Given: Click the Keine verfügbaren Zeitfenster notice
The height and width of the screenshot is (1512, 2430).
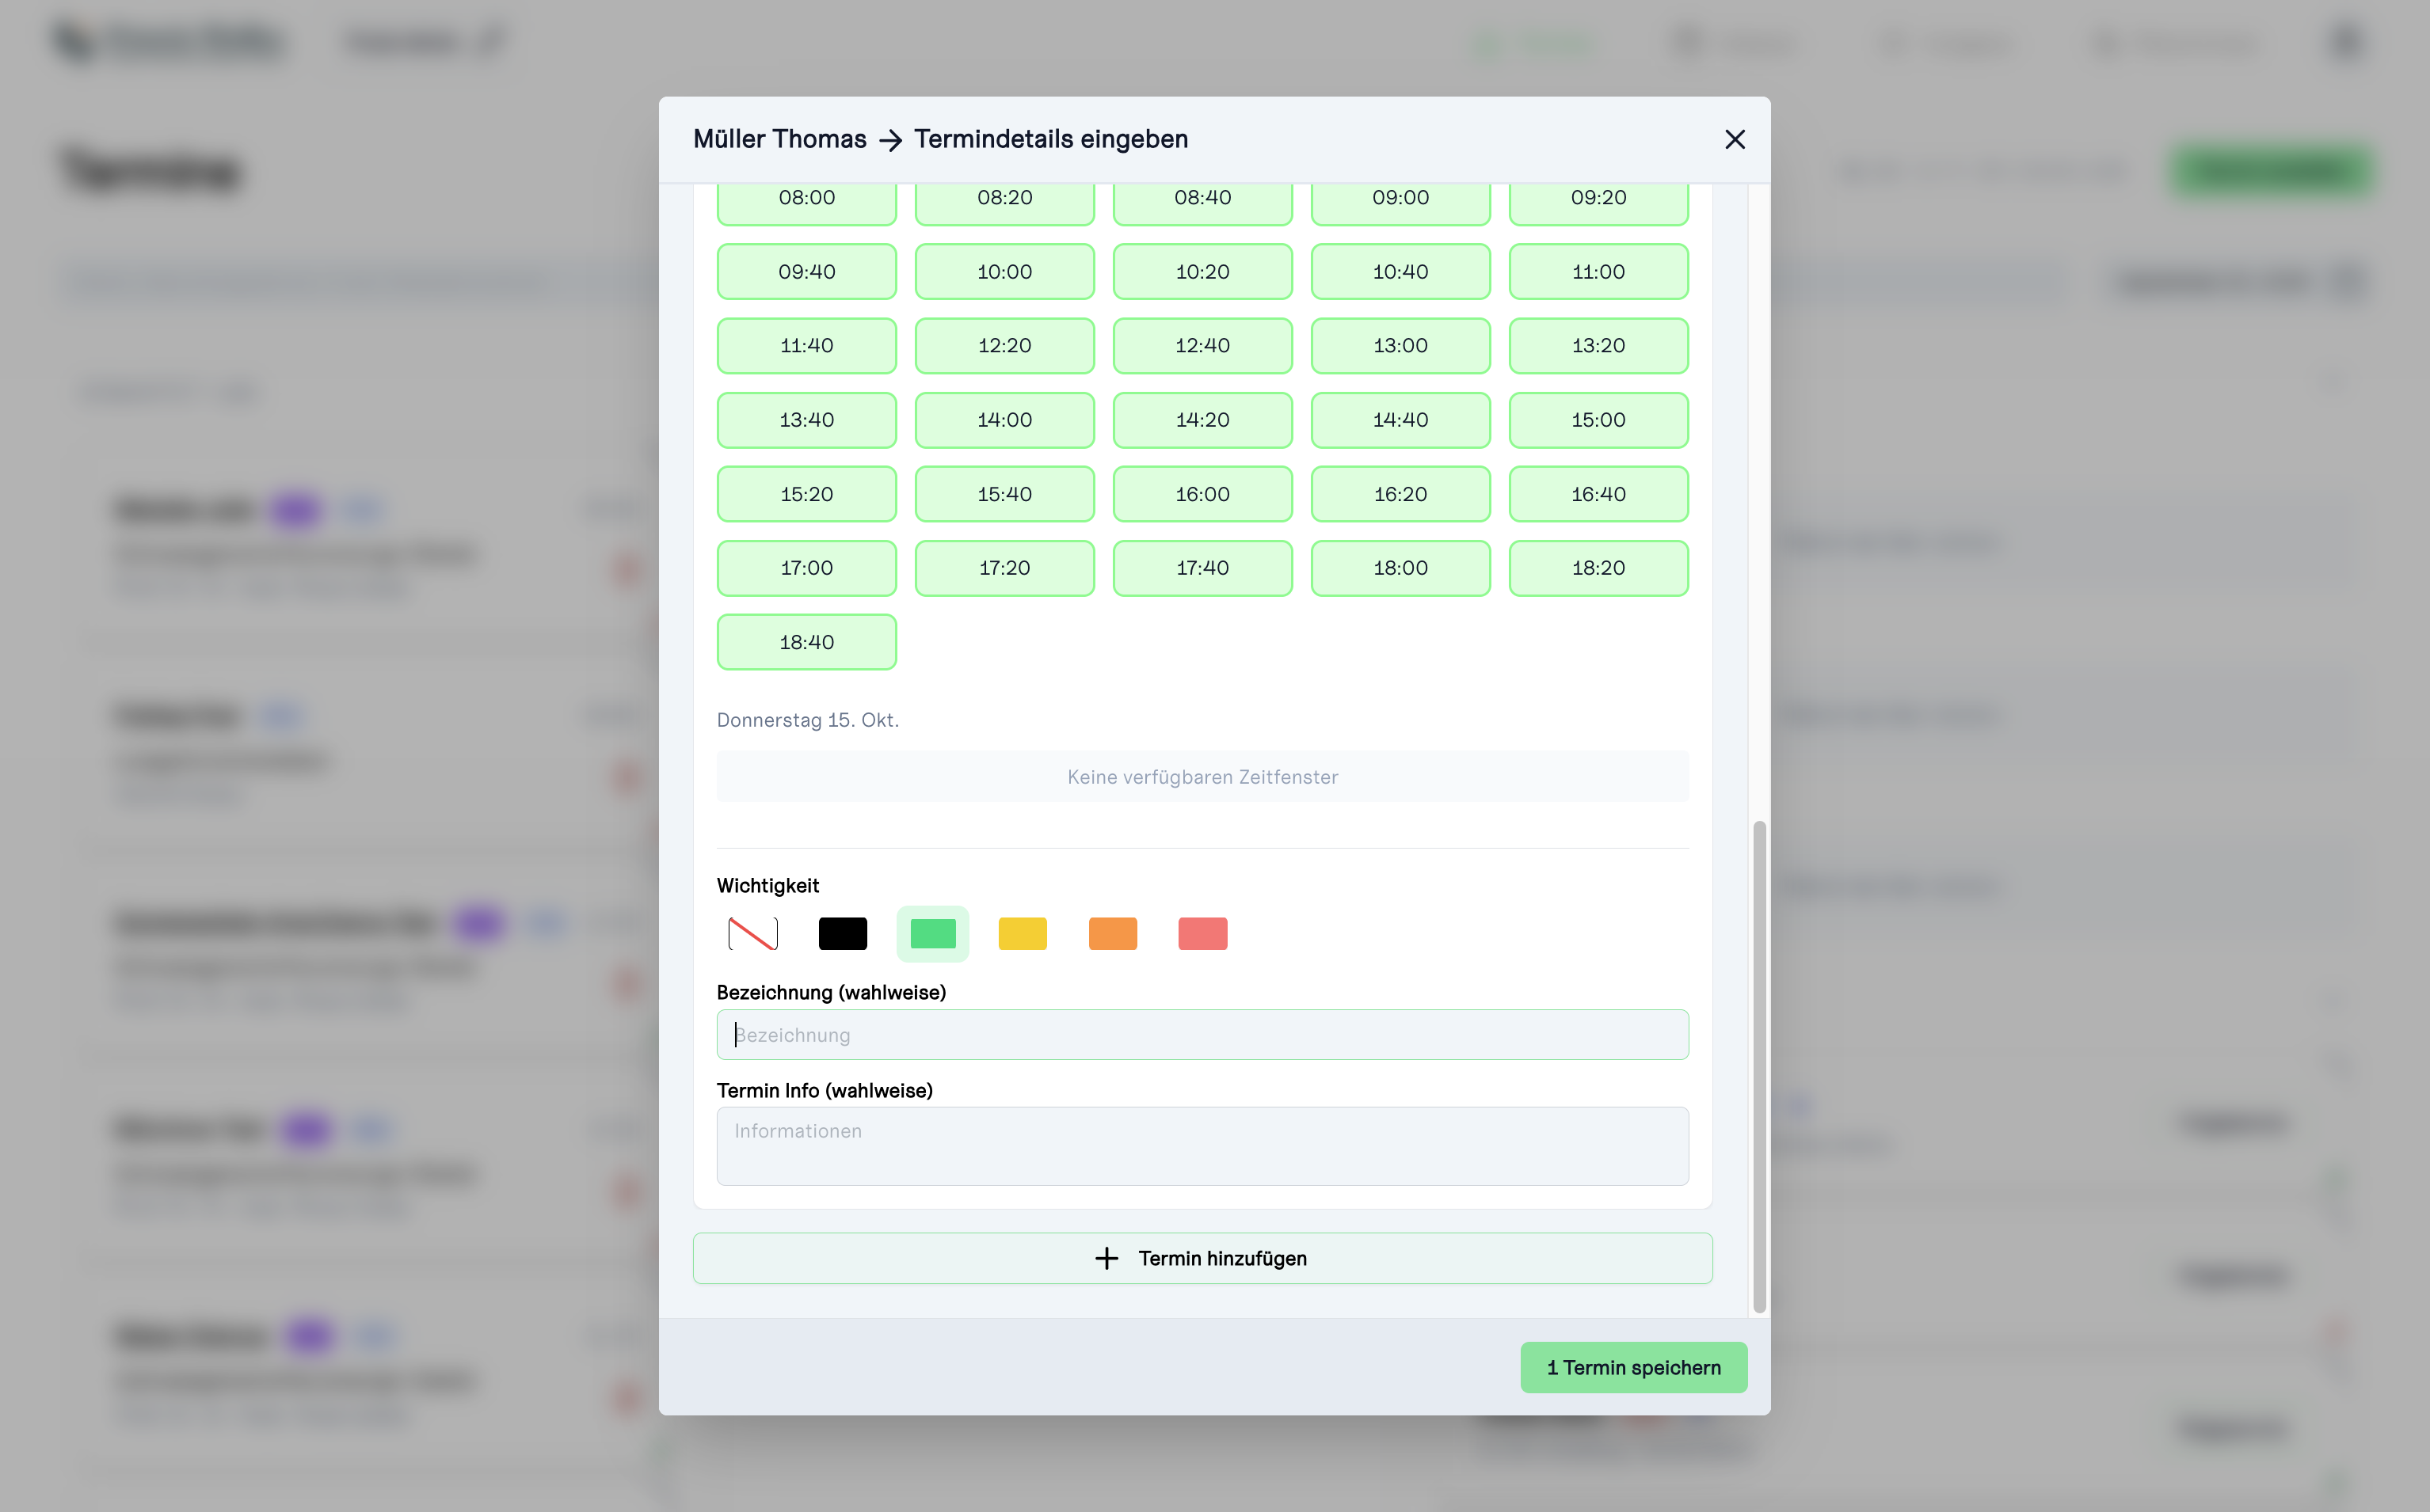Looking at the screenshot, I should click(1202, 776).
